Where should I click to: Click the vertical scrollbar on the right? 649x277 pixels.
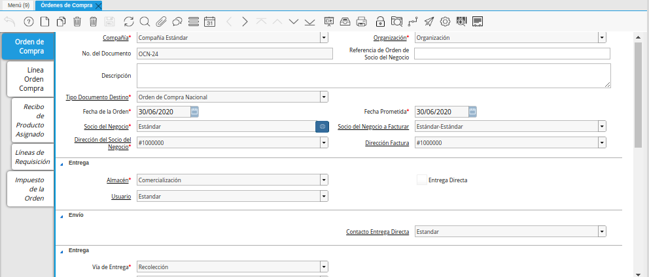638,91
